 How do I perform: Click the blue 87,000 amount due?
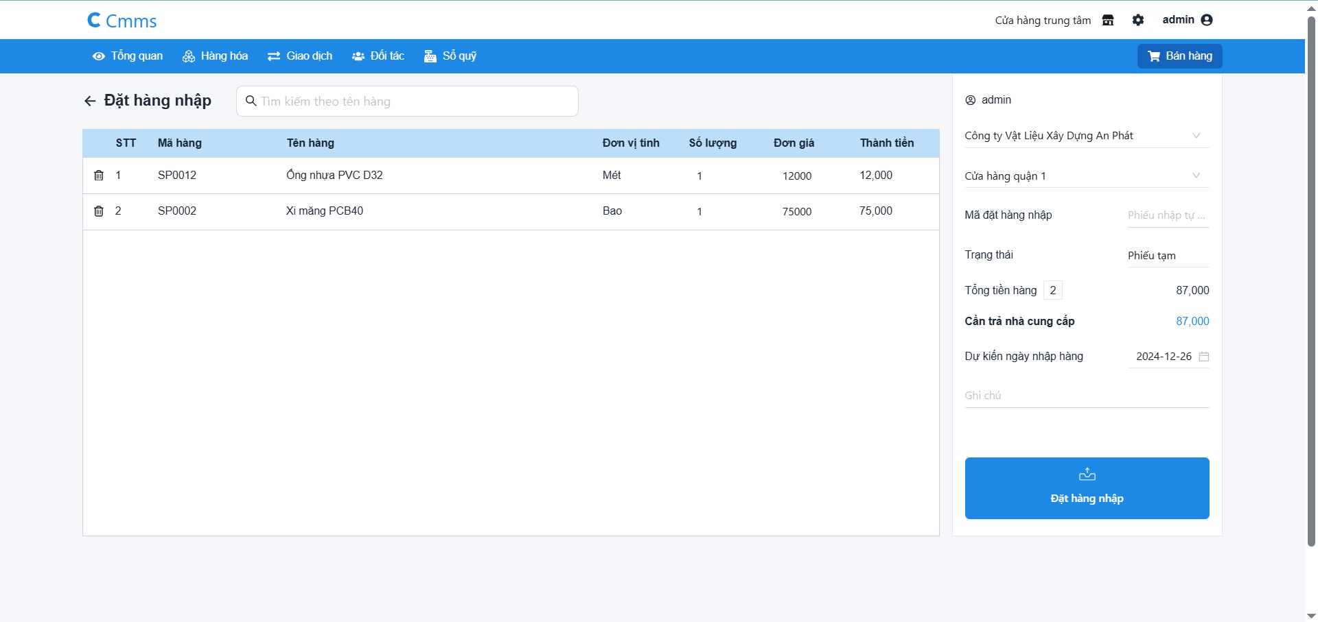click(1192, 322)
